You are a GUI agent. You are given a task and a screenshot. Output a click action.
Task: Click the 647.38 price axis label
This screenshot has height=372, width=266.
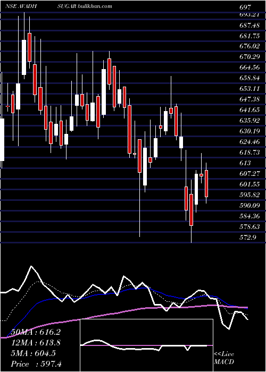pyautogui.click(x=250, y=99)
